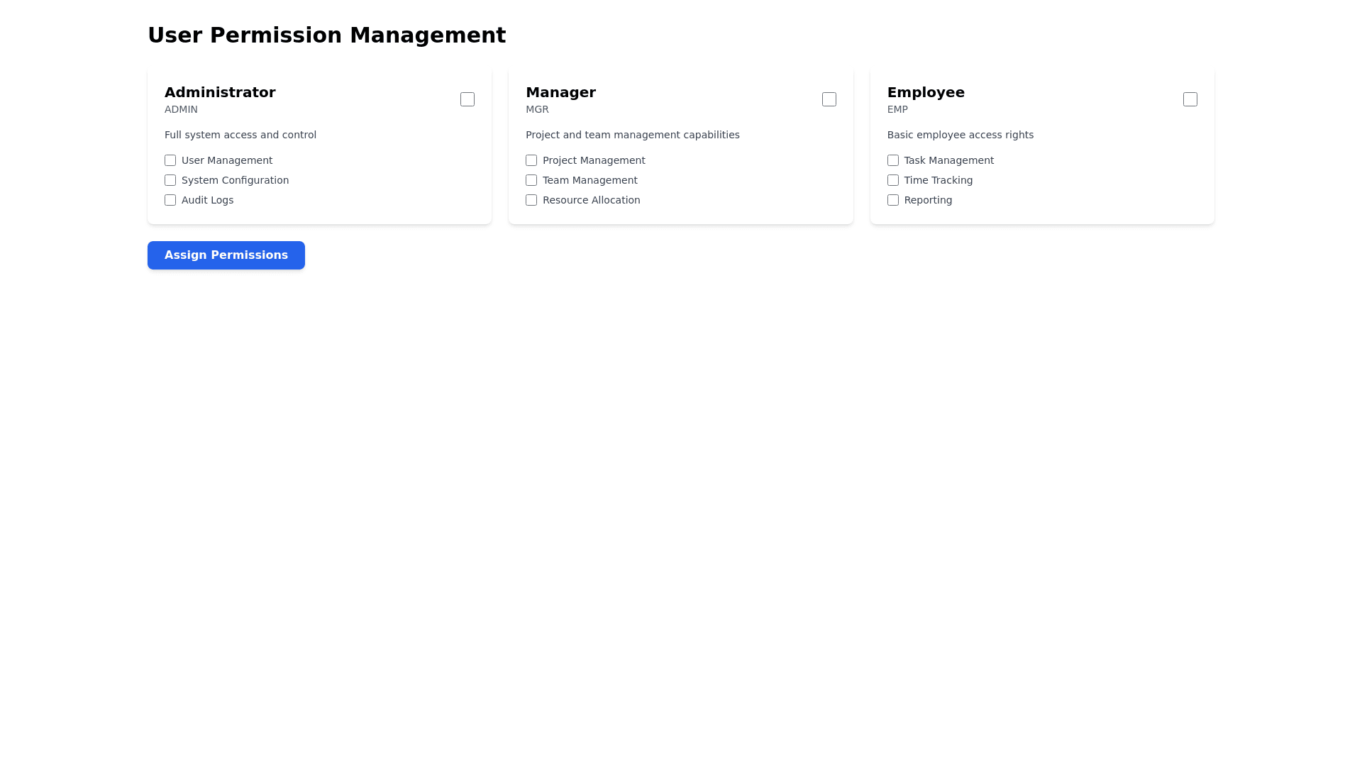
Task: Click the User Management label text
Action: click(227, 160)
